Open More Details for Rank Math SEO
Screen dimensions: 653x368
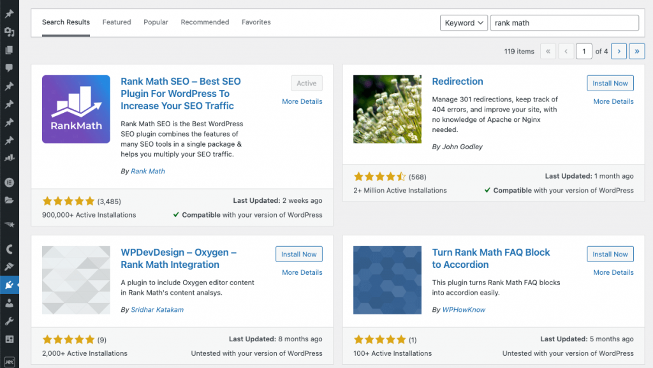pos(302,101)
